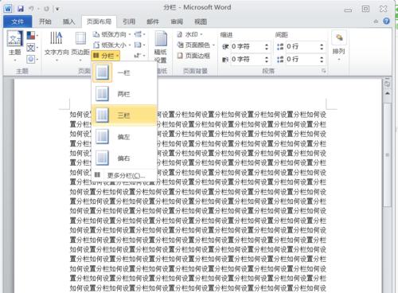Click the theme fonts icon
This screenshot has height=293, width=398.
tap(32, 48)
